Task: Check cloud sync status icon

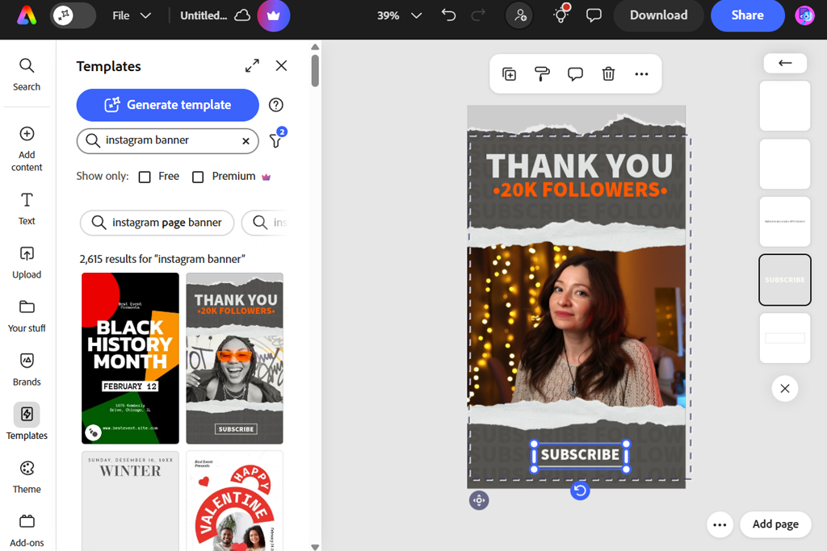Action: [x=242, y=16]
